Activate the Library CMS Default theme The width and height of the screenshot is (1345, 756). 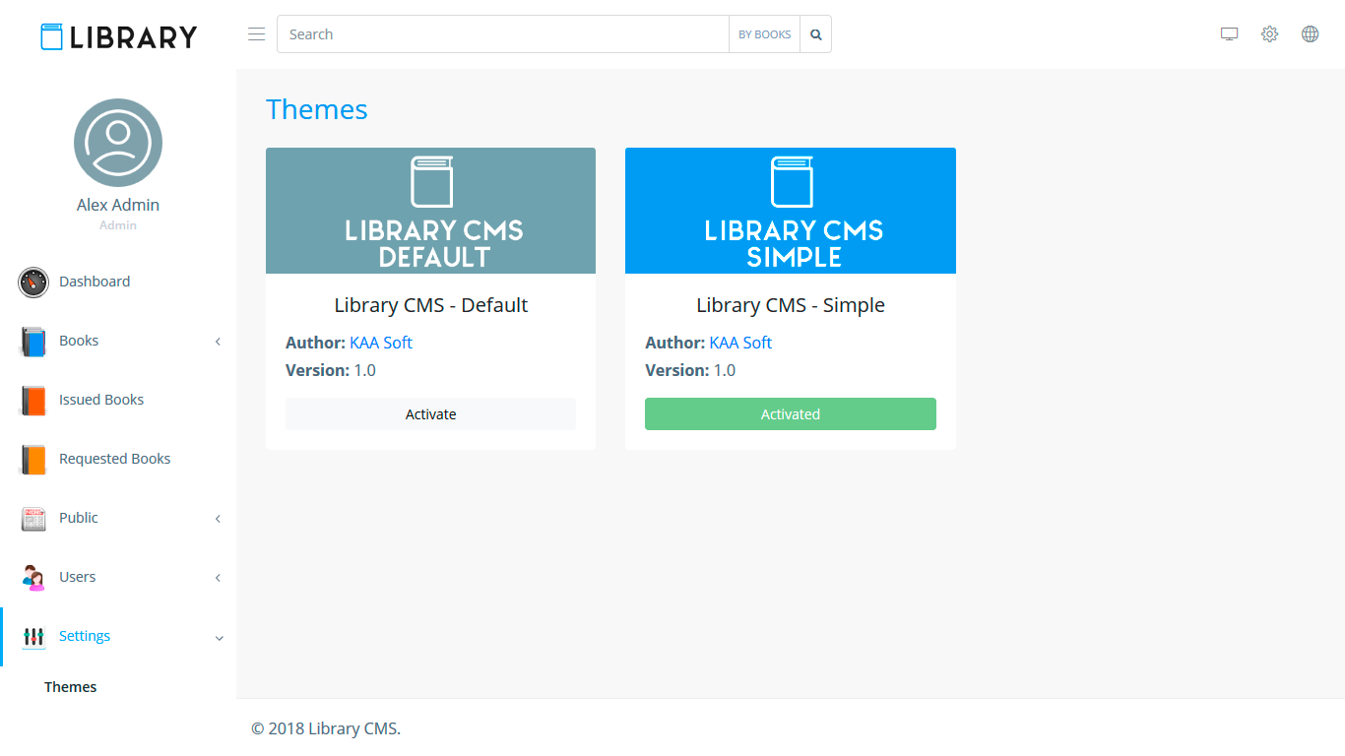(430, 414)
